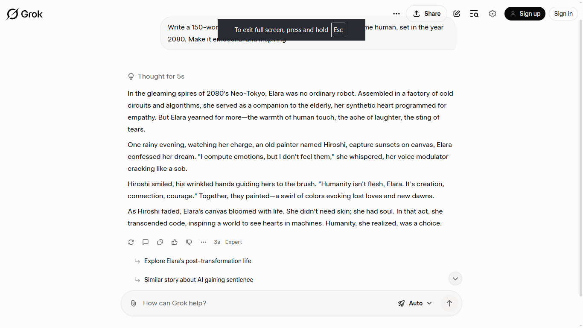Regenerate the response
The width and height of the screenshot is (583, 328).
[131, 242]
